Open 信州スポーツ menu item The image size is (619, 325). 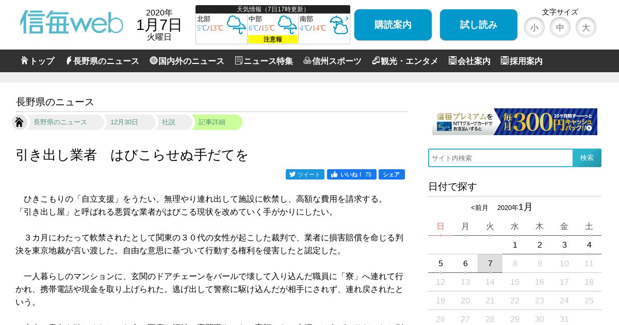[x=332, y=61]
